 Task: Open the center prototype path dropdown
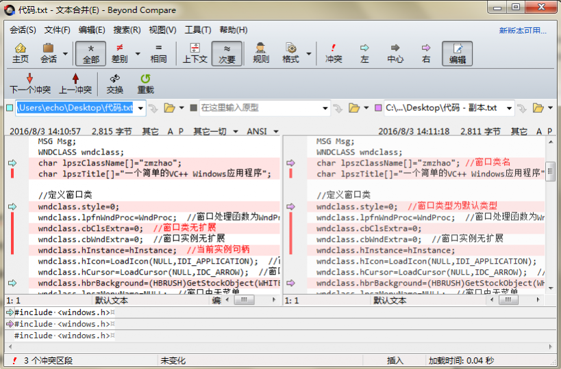(x=325, y=108)
